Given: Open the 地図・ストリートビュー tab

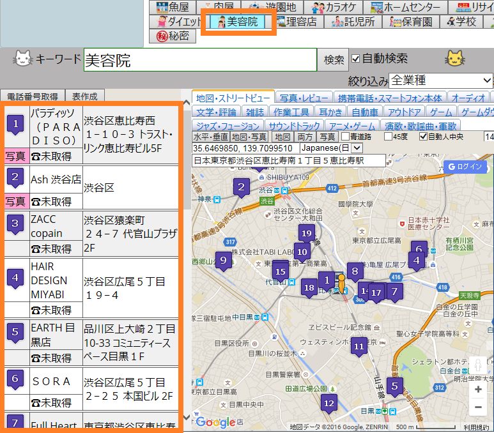Looking at the screenshot, I should coord(233,98).
